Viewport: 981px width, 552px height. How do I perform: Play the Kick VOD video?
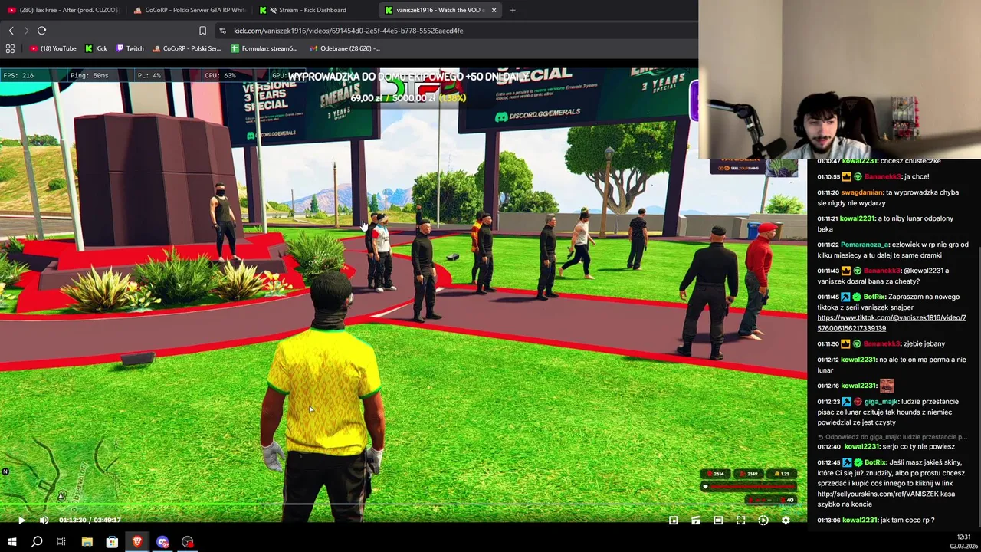coord(21,520)
